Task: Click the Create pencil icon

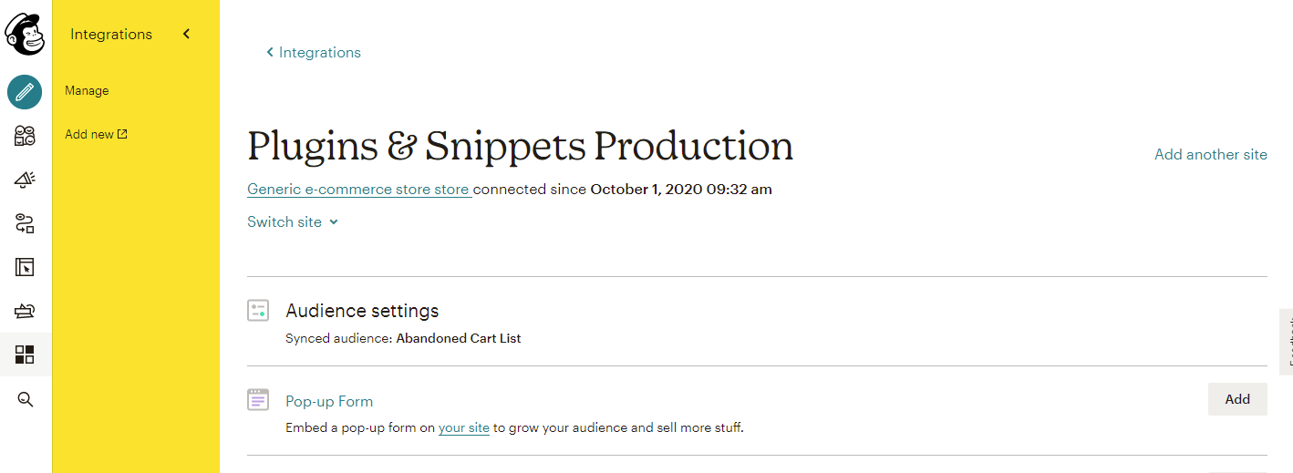Action: pos(25,91)
